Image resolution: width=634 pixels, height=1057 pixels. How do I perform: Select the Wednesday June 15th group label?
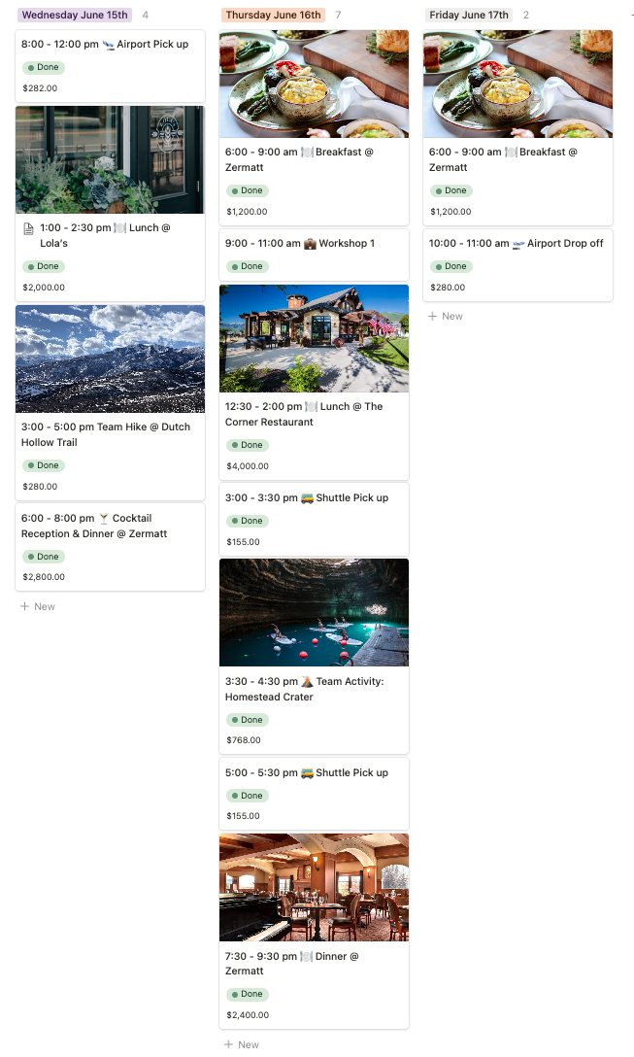coord(75,15)
